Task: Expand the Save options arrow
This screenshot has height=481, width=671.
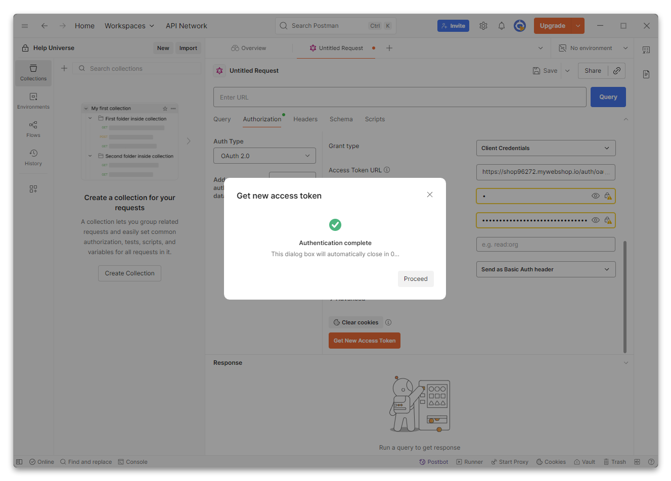Action: click(x=567, y=71)
